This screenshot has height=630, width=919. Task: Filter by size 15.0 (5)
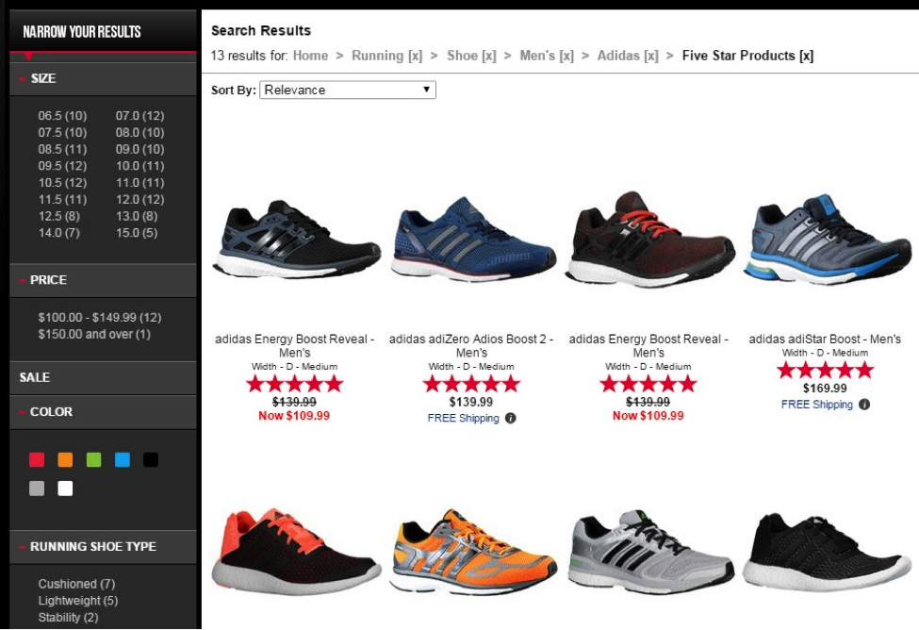click(x=136, y=233)
